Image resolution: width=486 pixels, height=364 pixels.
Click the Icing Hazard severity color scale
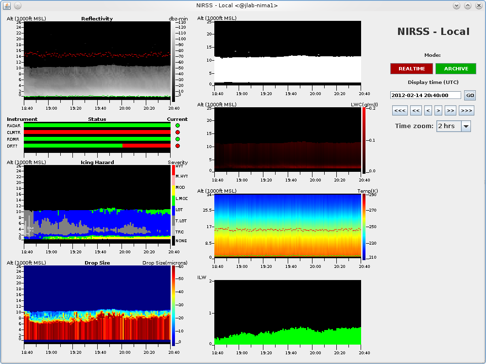(x=174, y=204)
